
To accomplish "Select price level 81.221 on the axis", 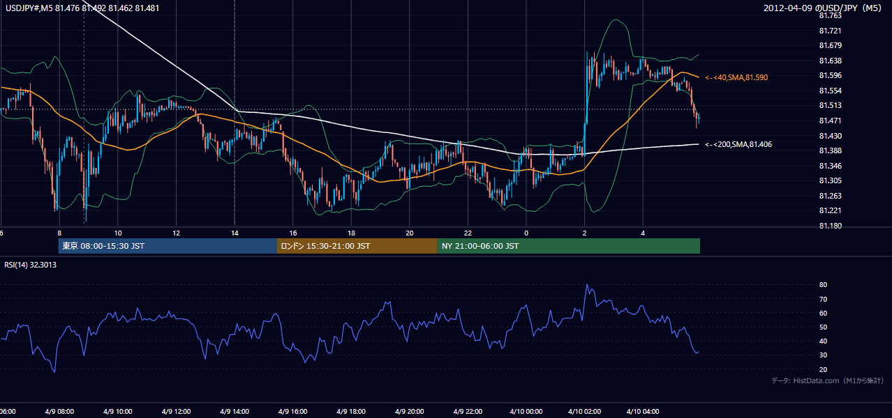I will 830,210.
